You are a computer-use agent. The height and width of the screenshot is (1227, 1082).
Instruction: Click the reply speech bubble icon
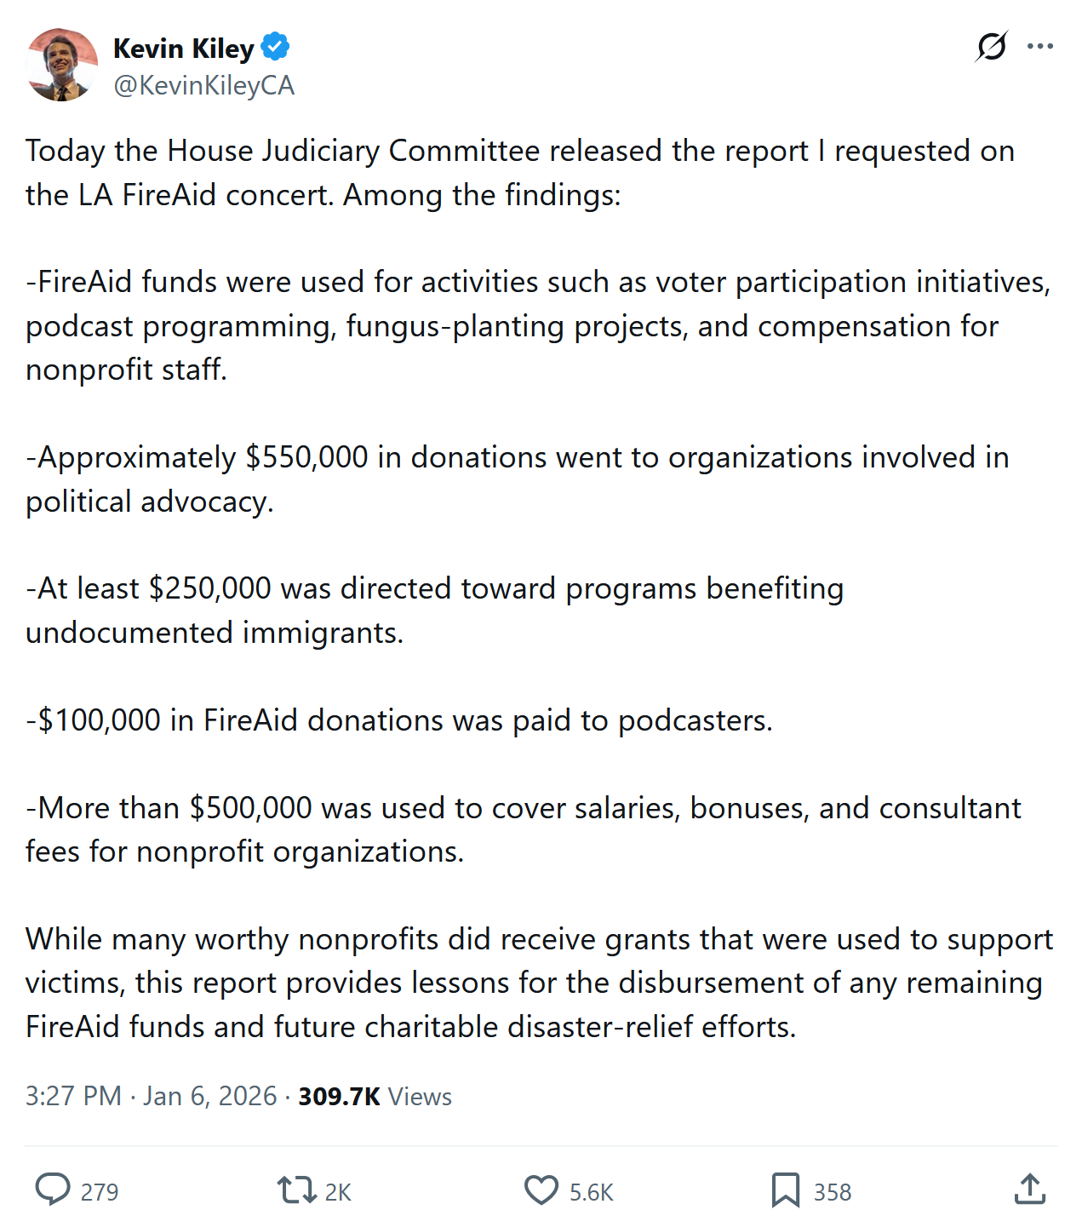[x=53, y=1190]
